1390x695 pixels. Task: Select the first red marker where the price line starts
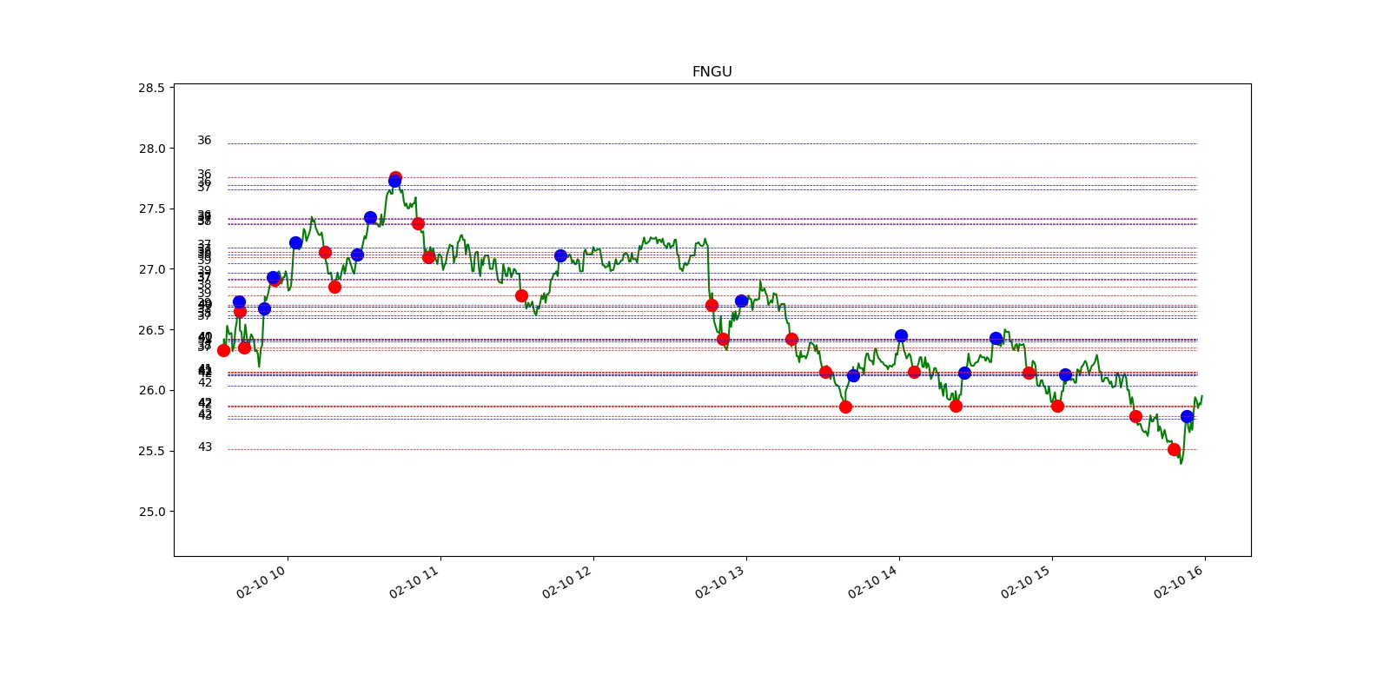(223, 350)
